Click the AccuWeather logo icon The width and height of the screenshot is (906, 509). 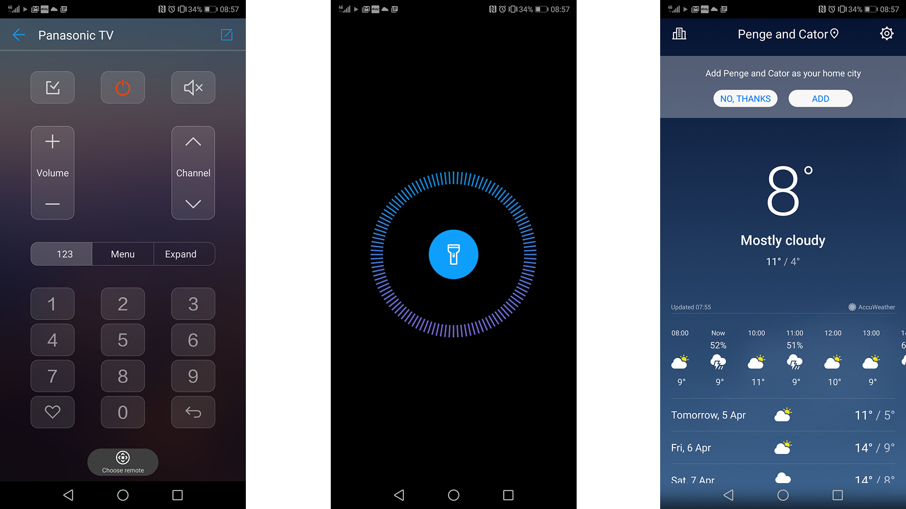[x=850, y=306]
